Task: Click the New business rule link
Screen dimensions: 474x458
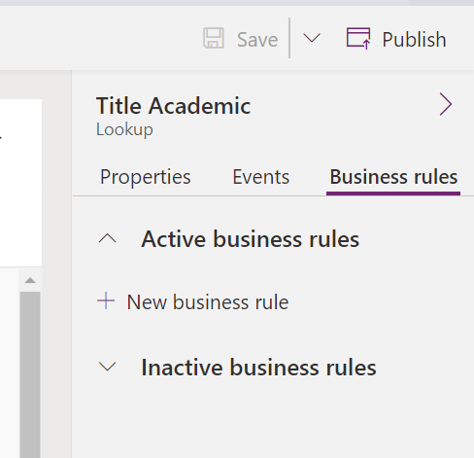Action: [208, 302]
